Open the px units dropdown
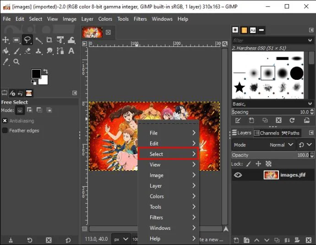This screenshot has width=316, height=245. (x=121, y=239)
